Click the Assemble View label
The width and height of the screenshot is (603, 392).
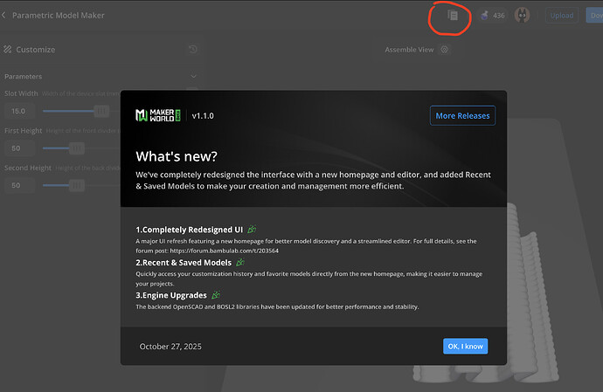coord(409,50)
